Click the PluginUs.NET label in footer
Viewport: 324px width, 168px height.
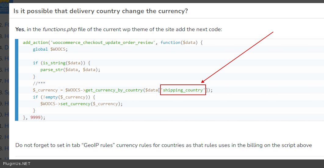[17, 164]
